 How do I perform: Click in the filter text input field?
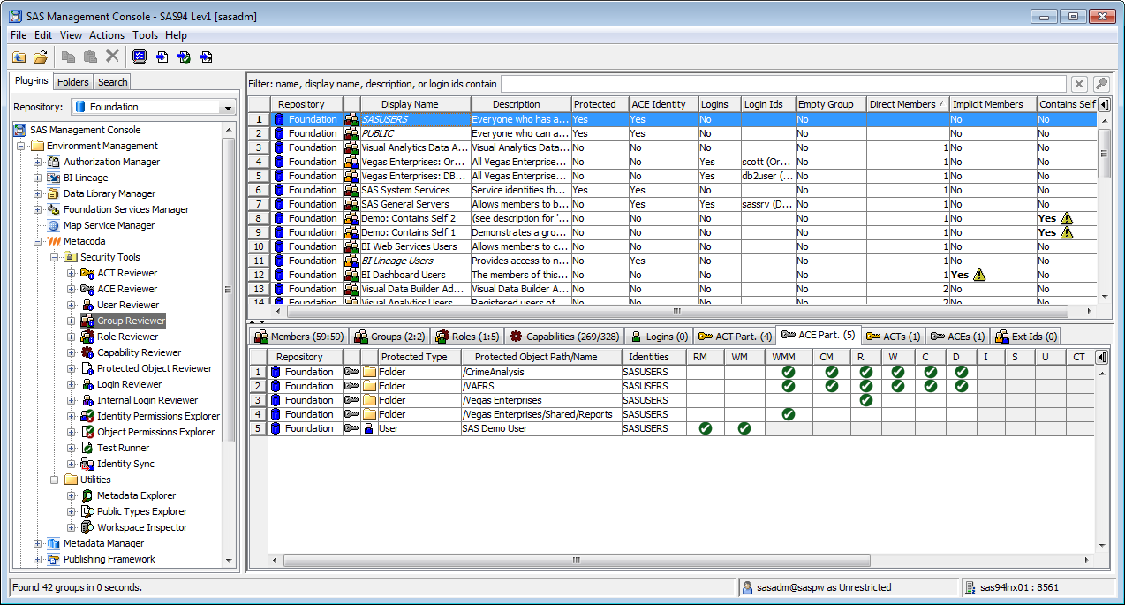point(783,84)
